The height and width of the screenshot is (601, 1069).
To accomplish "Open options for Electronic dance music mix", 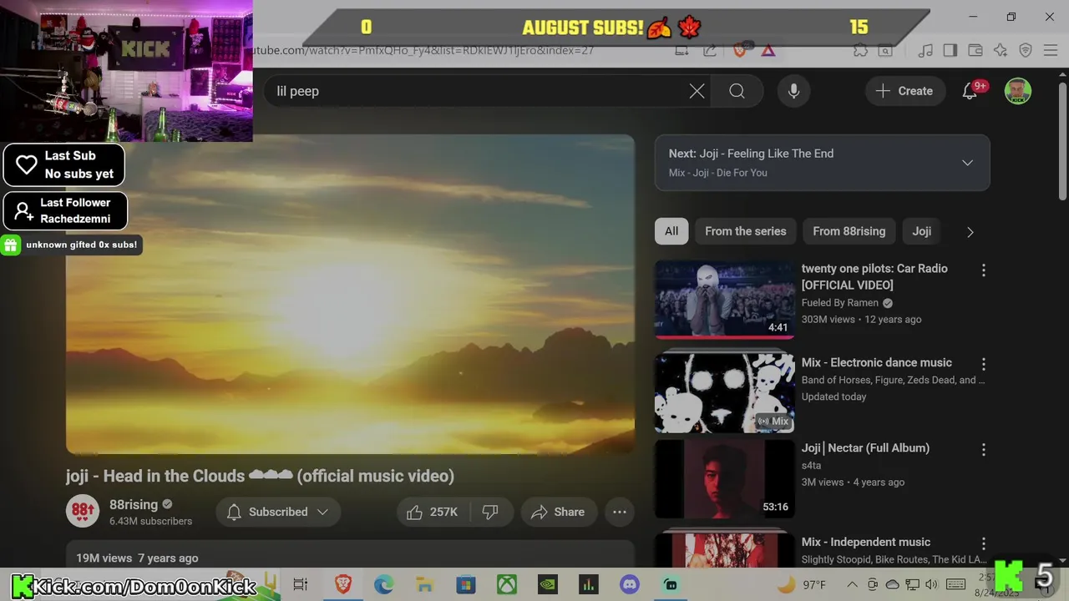I will tap(983, 364).
